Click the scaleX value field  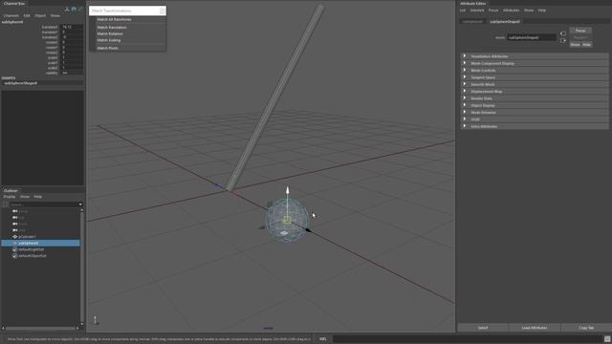(x=73, y=57)
